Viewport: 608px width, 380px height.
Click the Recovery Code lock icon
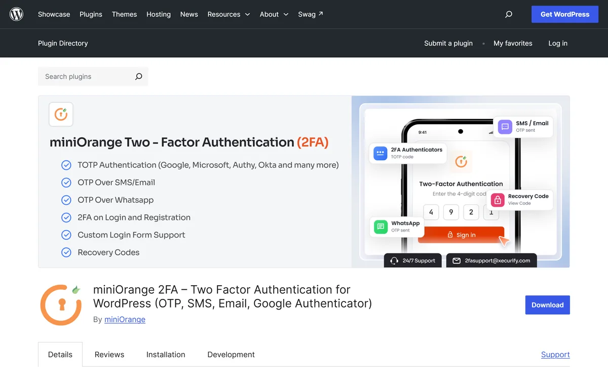[x=498, y=200]
